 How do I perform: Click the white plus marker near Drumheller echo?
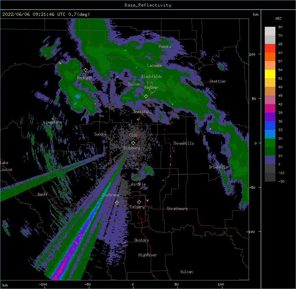click(x=210, y=129)
